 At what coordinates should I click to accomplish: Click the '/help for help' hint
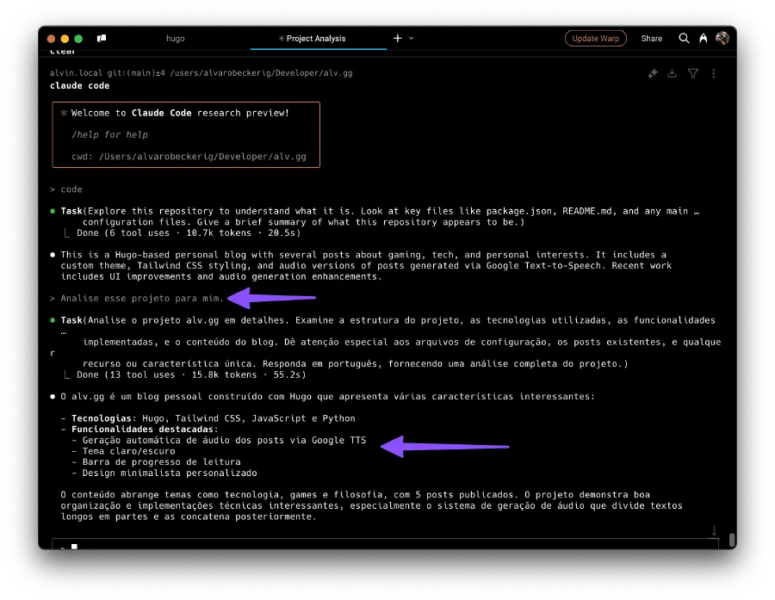click(109, 134)
